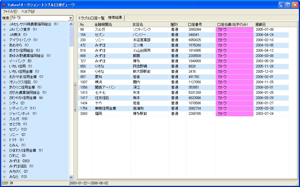Select the オリックス信託 (1) tree item
Viewport: 300px width, 187px height.
pos(23,82)
